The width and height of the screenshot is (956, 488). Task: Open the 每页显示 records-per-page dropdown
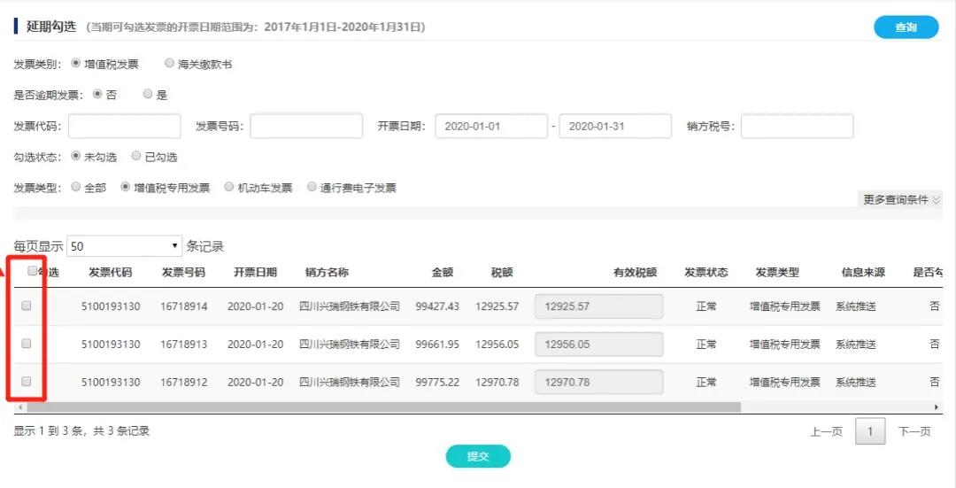124,246
